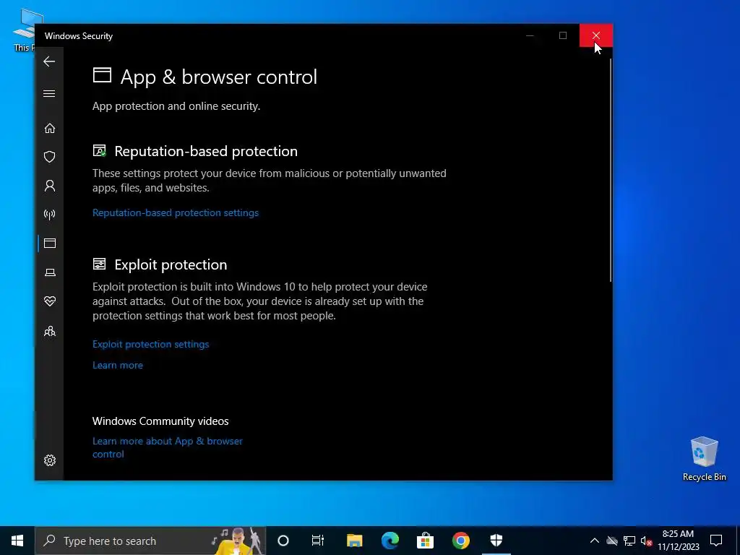Click the taskbar search box

click(150, 541)
